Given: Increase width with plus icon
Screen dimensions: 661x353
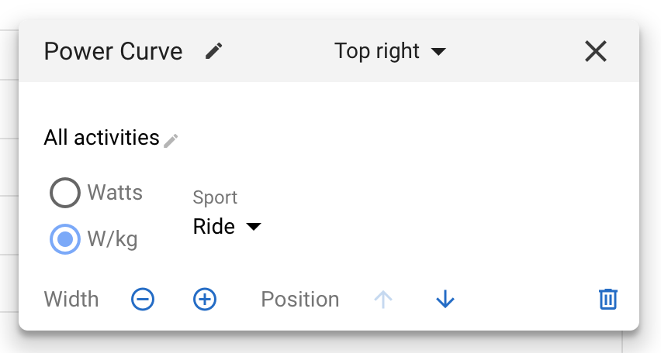Looking at the screenshot, I should click(205, 300).
